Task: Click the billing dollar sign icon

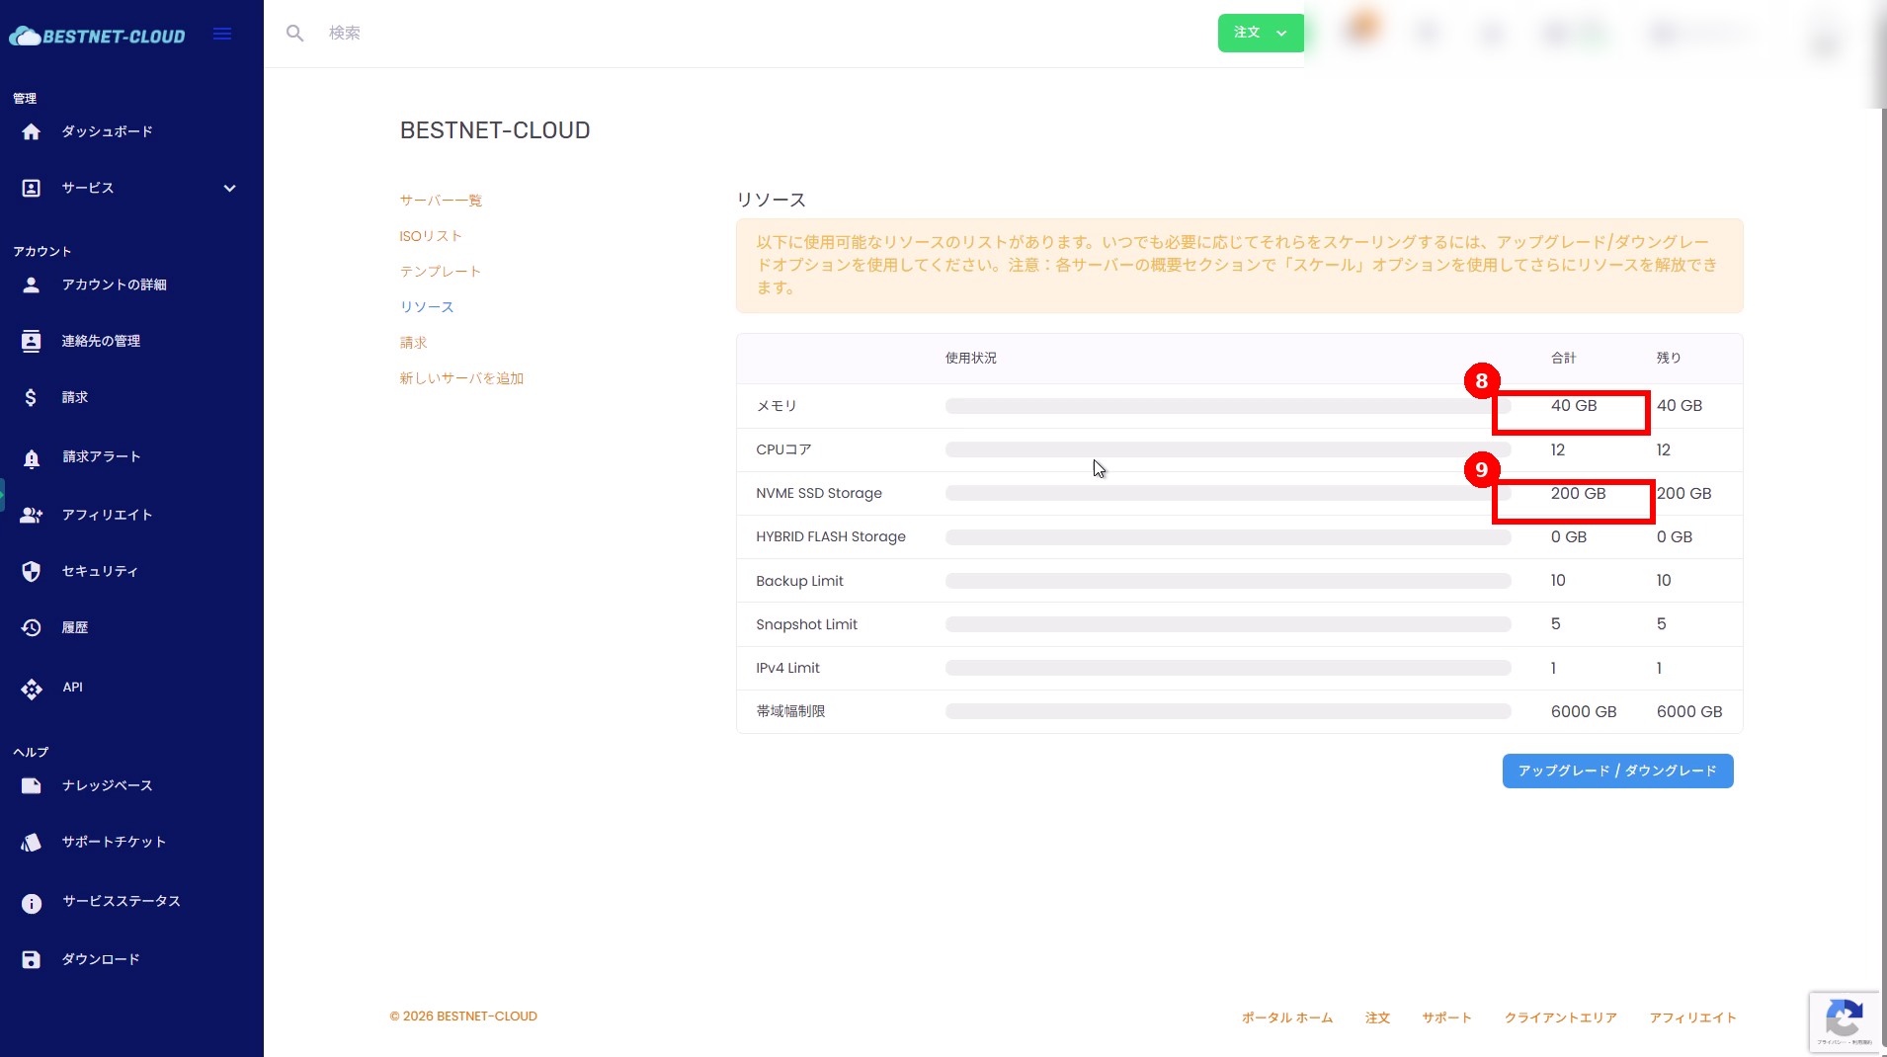Action: [x=32, y=397]
